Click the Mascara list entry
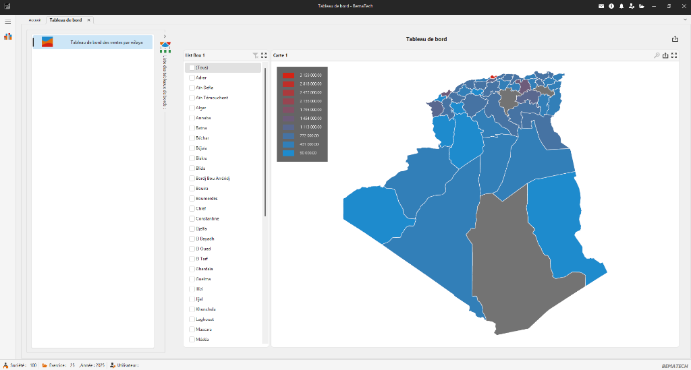 204,330
